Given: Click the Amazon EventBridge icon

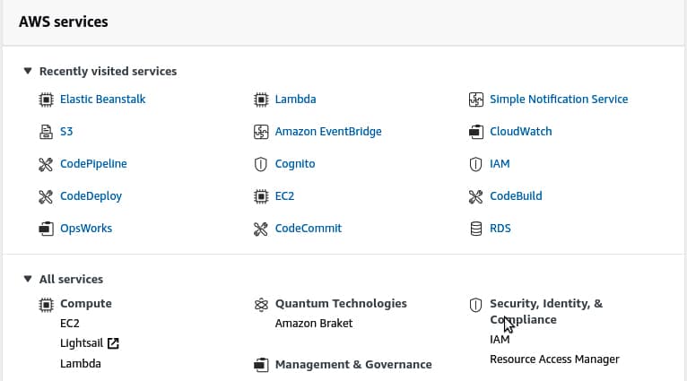Looking at the screenshot, I should pyautogui.click(x=261, y=132).
